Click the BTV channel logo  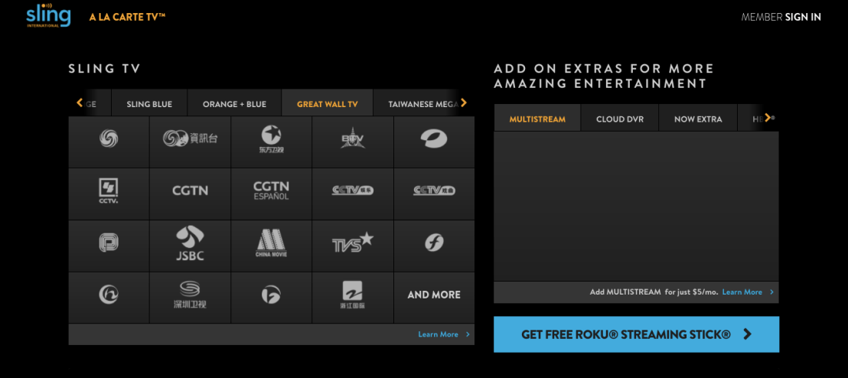tap(352, 138)
